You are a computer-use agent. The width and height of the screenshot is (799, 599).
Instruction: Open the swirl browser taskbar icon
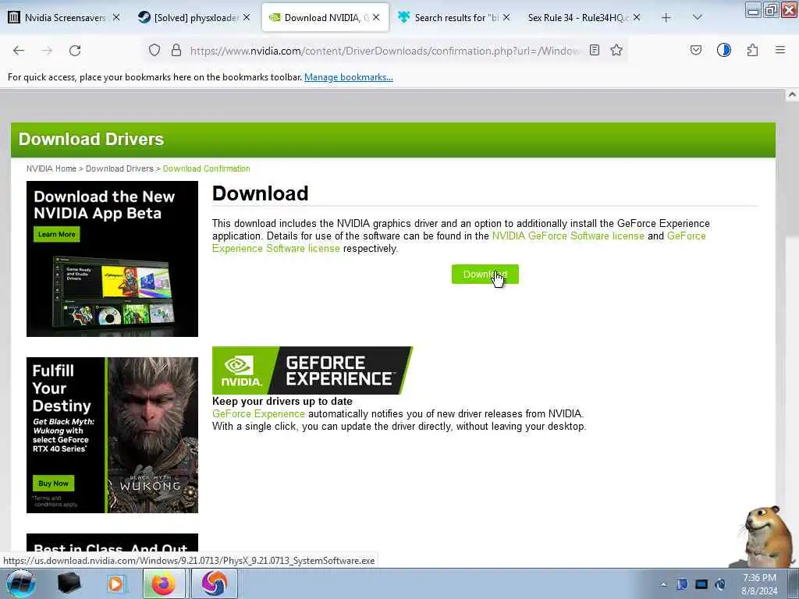[x=215, y=583]
